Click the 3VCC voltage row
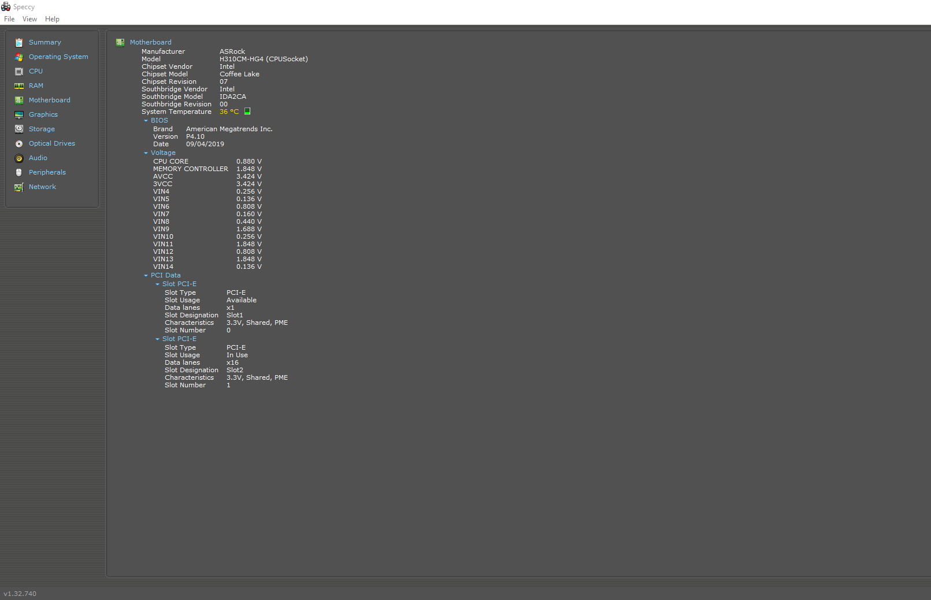Viewport: 931px width, 600px height. coord(207,184)
